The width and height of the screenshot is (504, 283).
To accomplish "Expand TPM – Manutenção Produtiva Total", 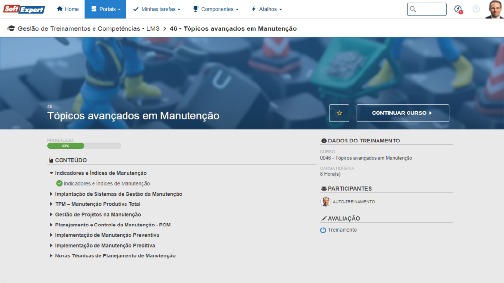I will (51, 204).
